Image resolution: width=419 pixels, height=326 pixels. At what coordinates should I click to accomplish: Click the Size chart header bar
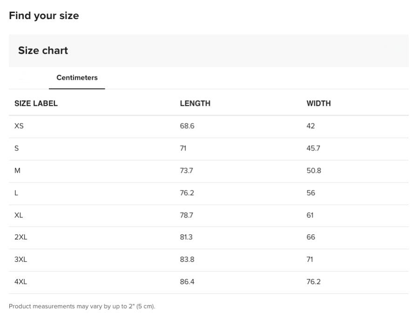[x=208, y=51]
